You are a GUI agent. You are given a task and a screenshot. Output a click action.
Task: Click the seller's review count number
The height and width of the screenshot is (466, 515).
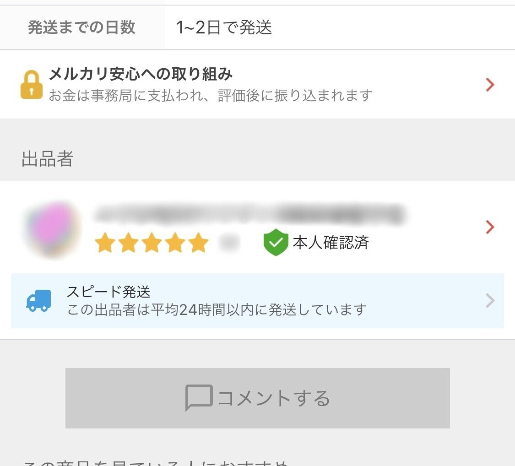pyautogui.click(x=228, y=243)
